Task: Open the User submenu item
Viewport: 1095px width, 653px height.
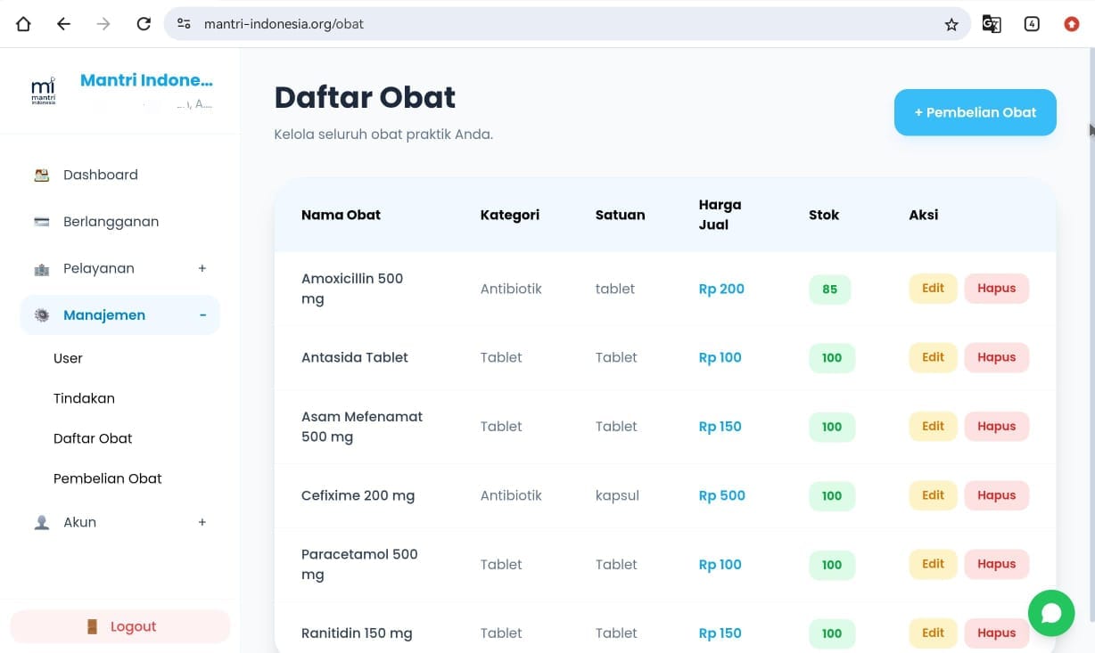Action: coord(68,358)
